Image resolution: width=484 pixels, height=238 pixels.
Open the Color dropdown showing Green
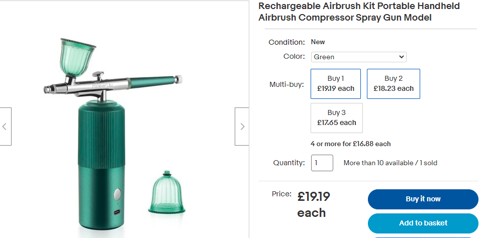358,57
